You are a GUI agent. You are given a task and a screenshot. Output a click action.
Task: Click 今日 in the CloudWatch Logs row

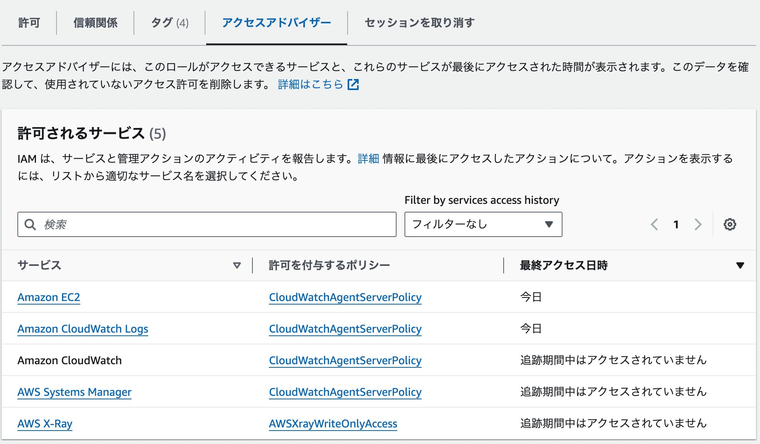(531, 329)
